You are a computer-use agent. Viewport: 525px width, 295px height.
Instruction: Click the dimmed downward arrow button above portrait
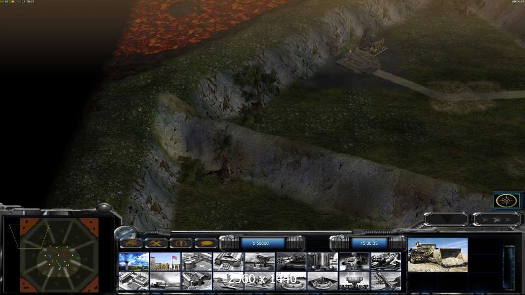click(x=446, y=219)
